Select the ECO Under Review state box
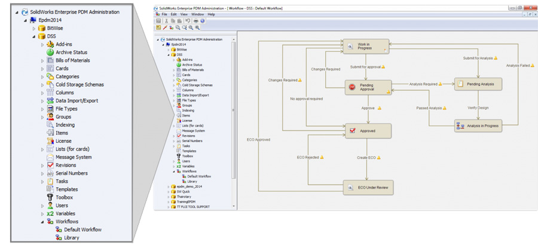This screenshot has height=248, width=538. pos(368,188)
